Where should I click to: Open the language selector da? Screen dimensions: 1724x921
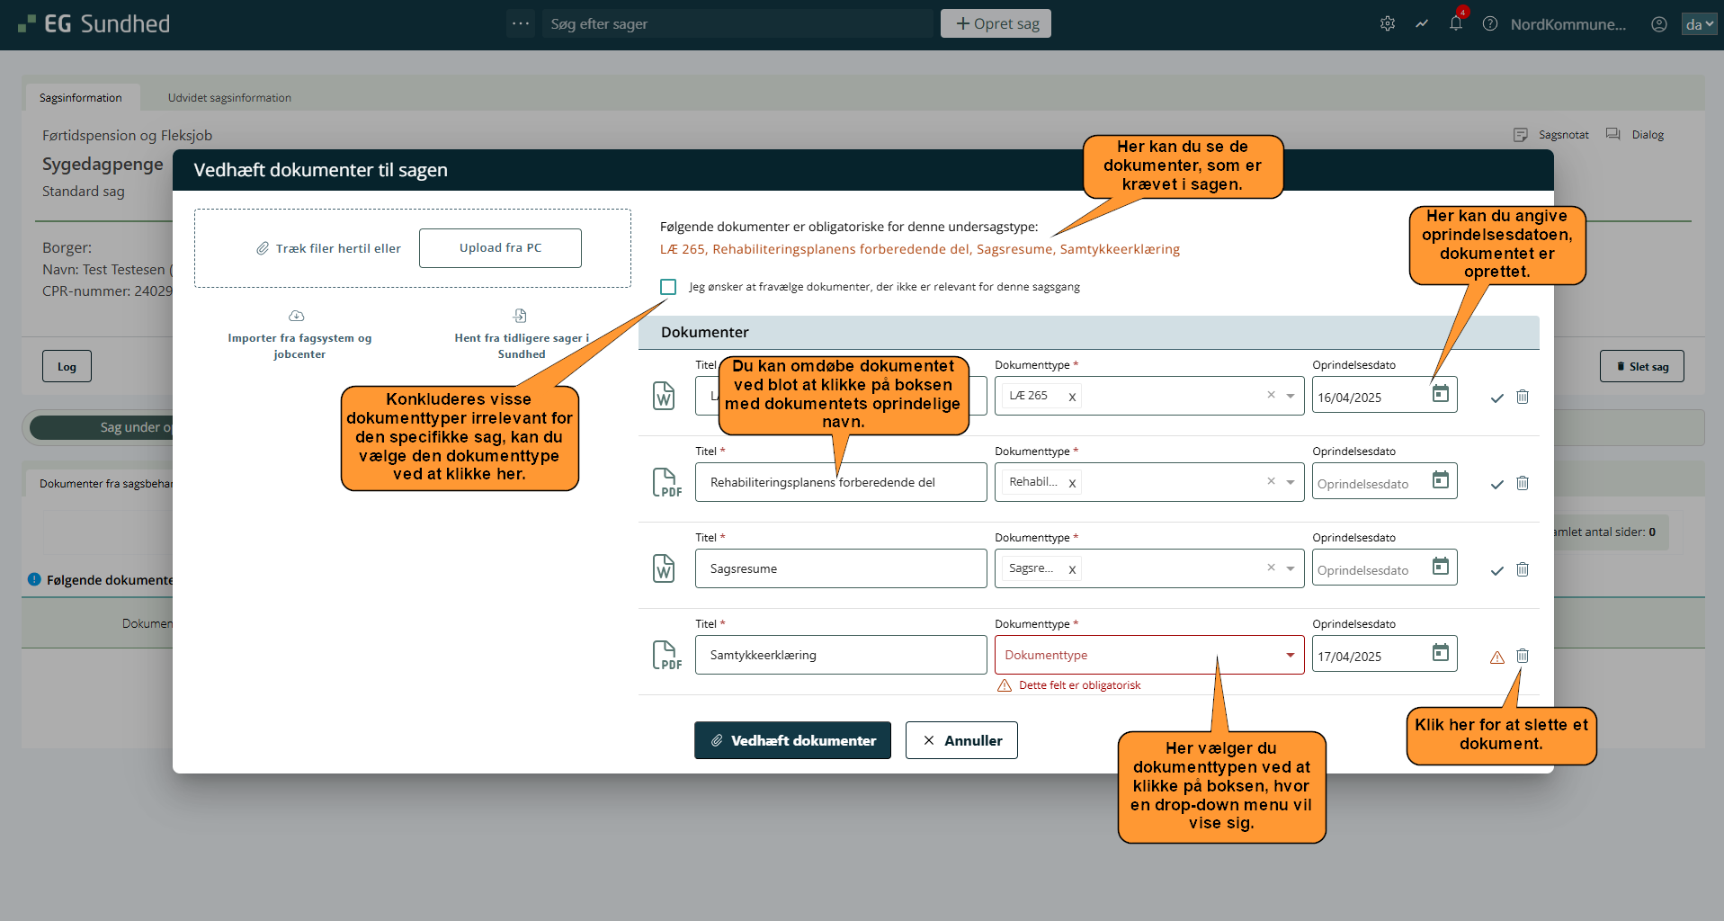tap(1698, 24)
